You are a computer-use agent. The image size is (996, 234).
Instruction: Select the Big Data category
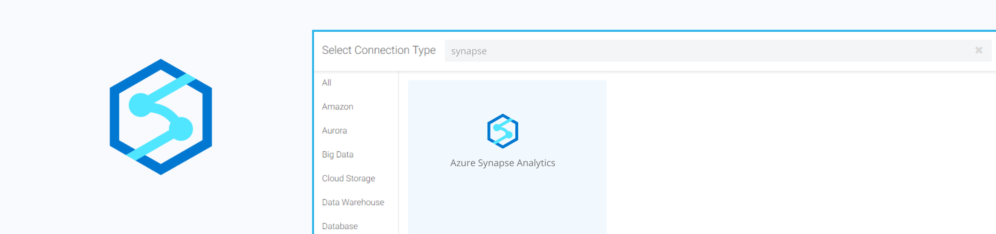click(x=337, y=154)
